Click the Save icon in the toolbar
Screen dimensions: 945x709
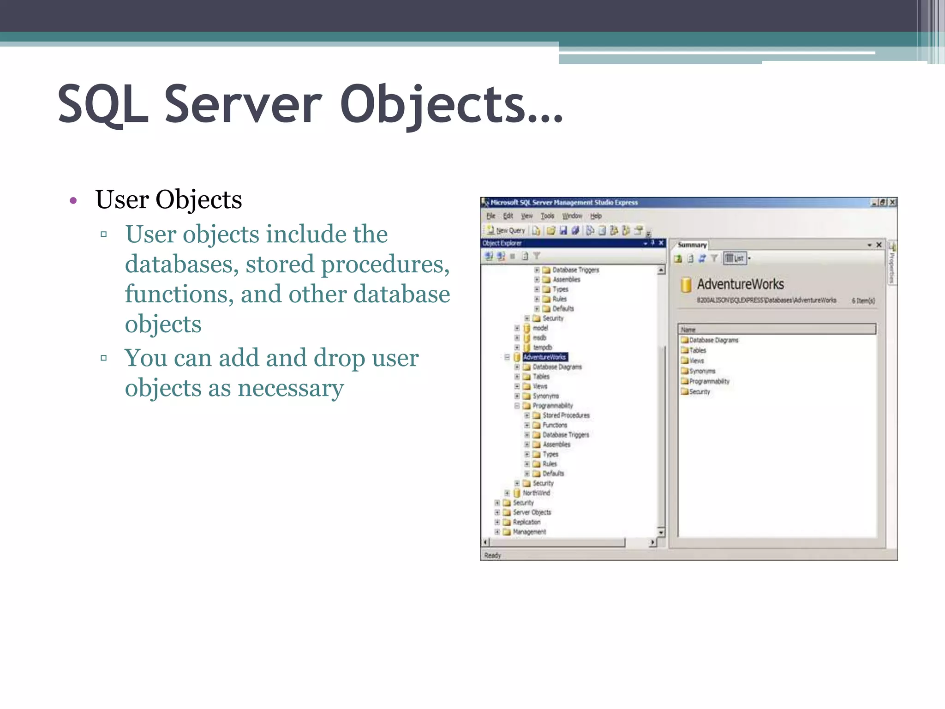(563, 230)
